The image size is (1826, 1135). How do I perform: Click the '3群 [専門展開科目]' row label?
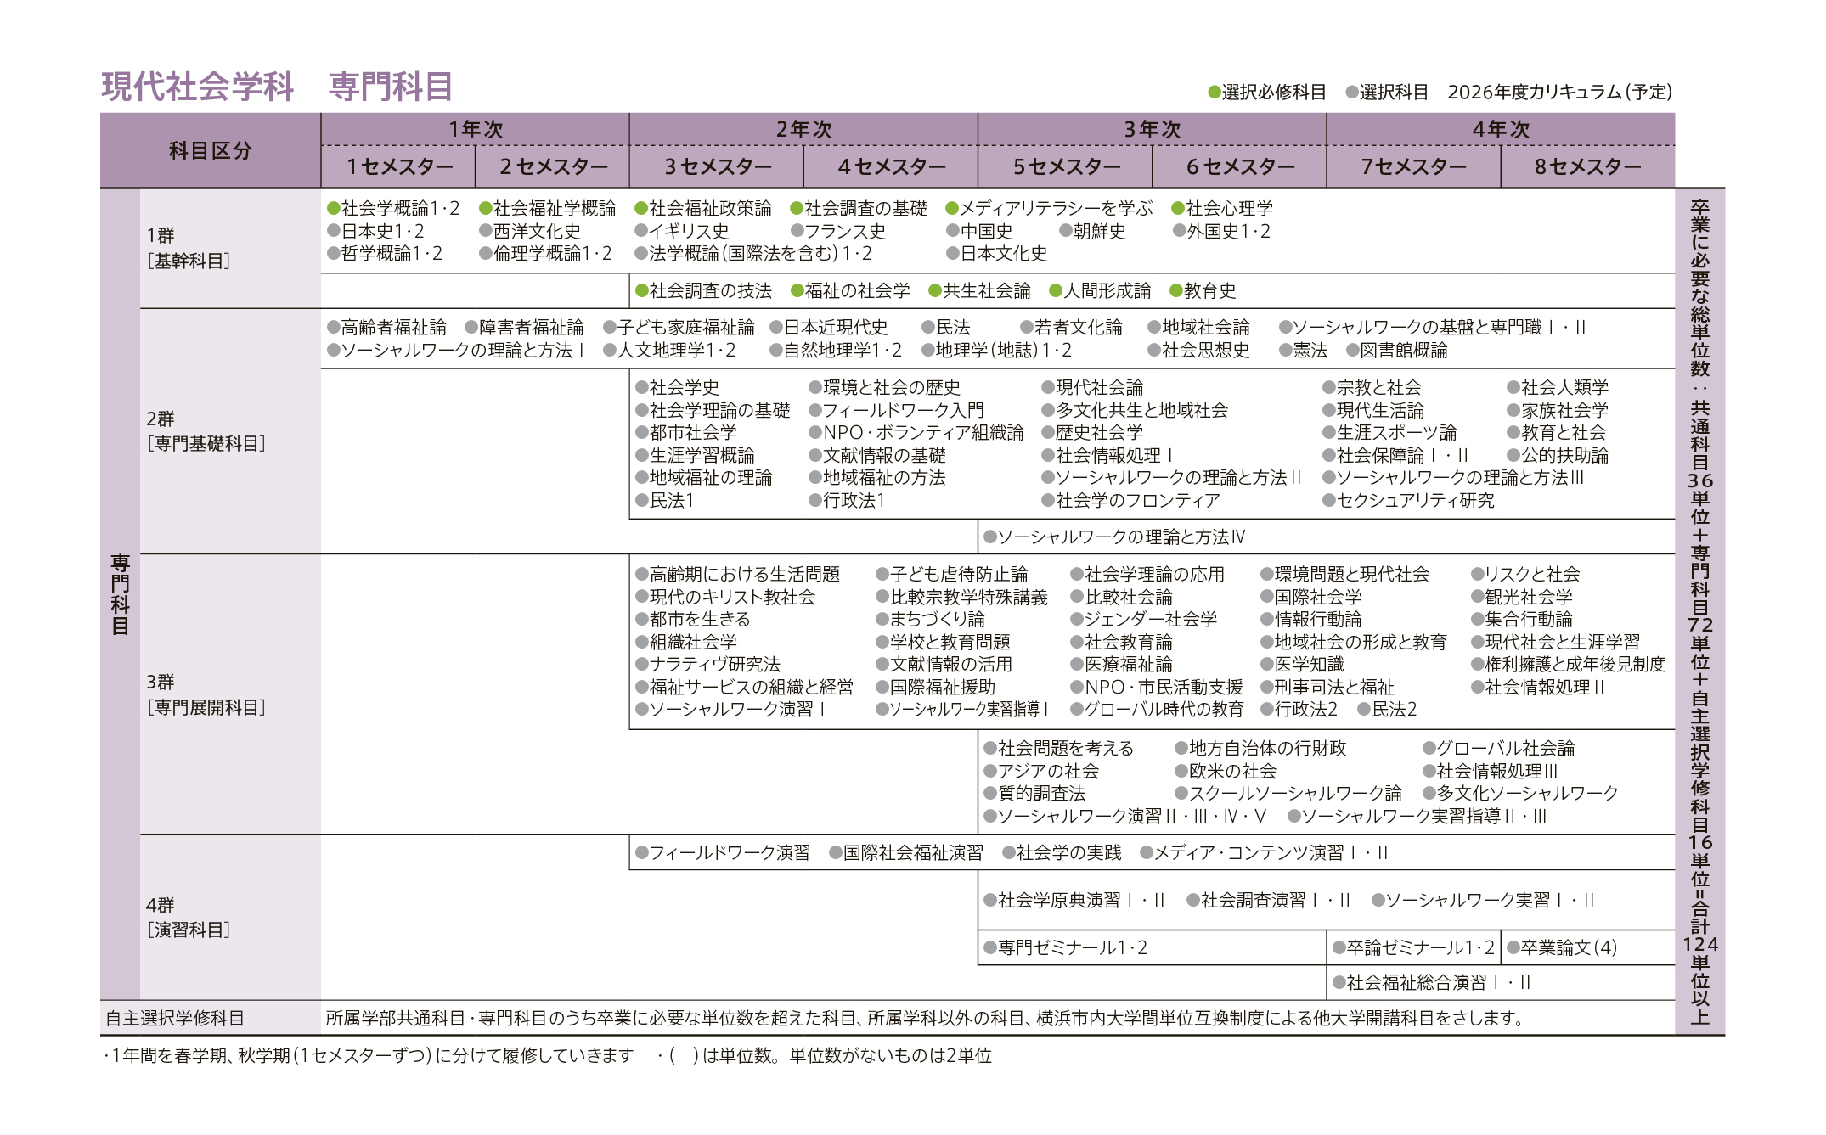206,694
